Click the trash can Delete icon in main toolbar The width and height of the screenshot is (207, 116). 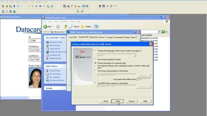click(x=111, y=6)
